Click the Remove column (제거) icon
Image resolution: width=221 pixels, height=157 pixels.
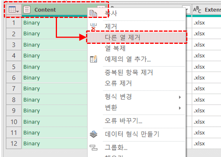point(93,27)
